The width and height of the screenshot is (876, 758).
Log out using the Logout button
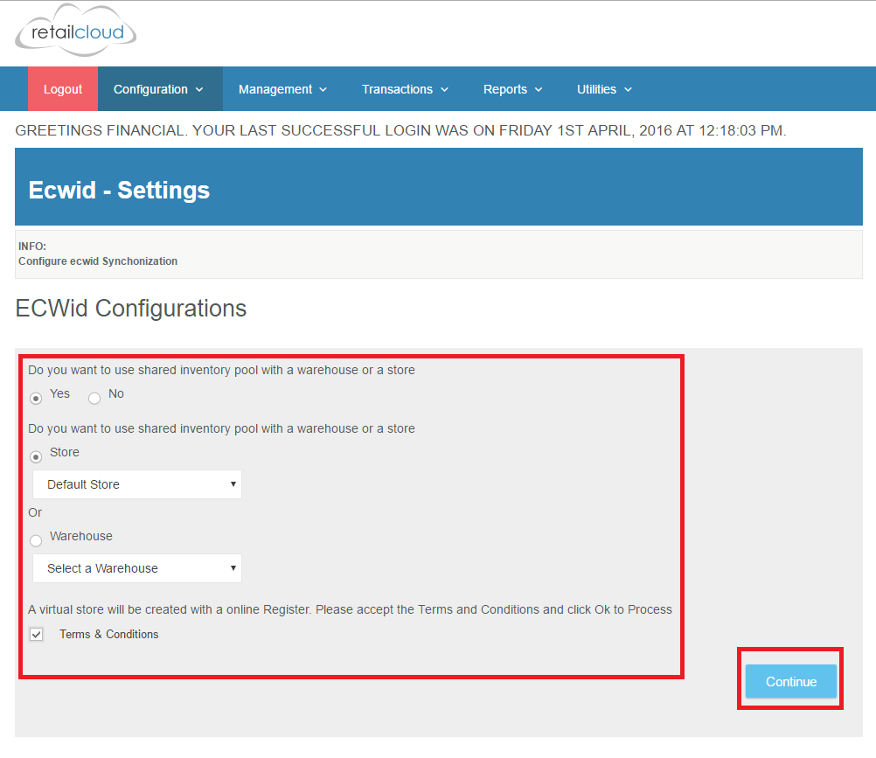63,89
